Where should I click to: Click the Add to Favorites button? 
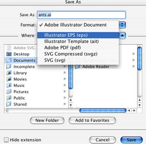tap(92, 120)
